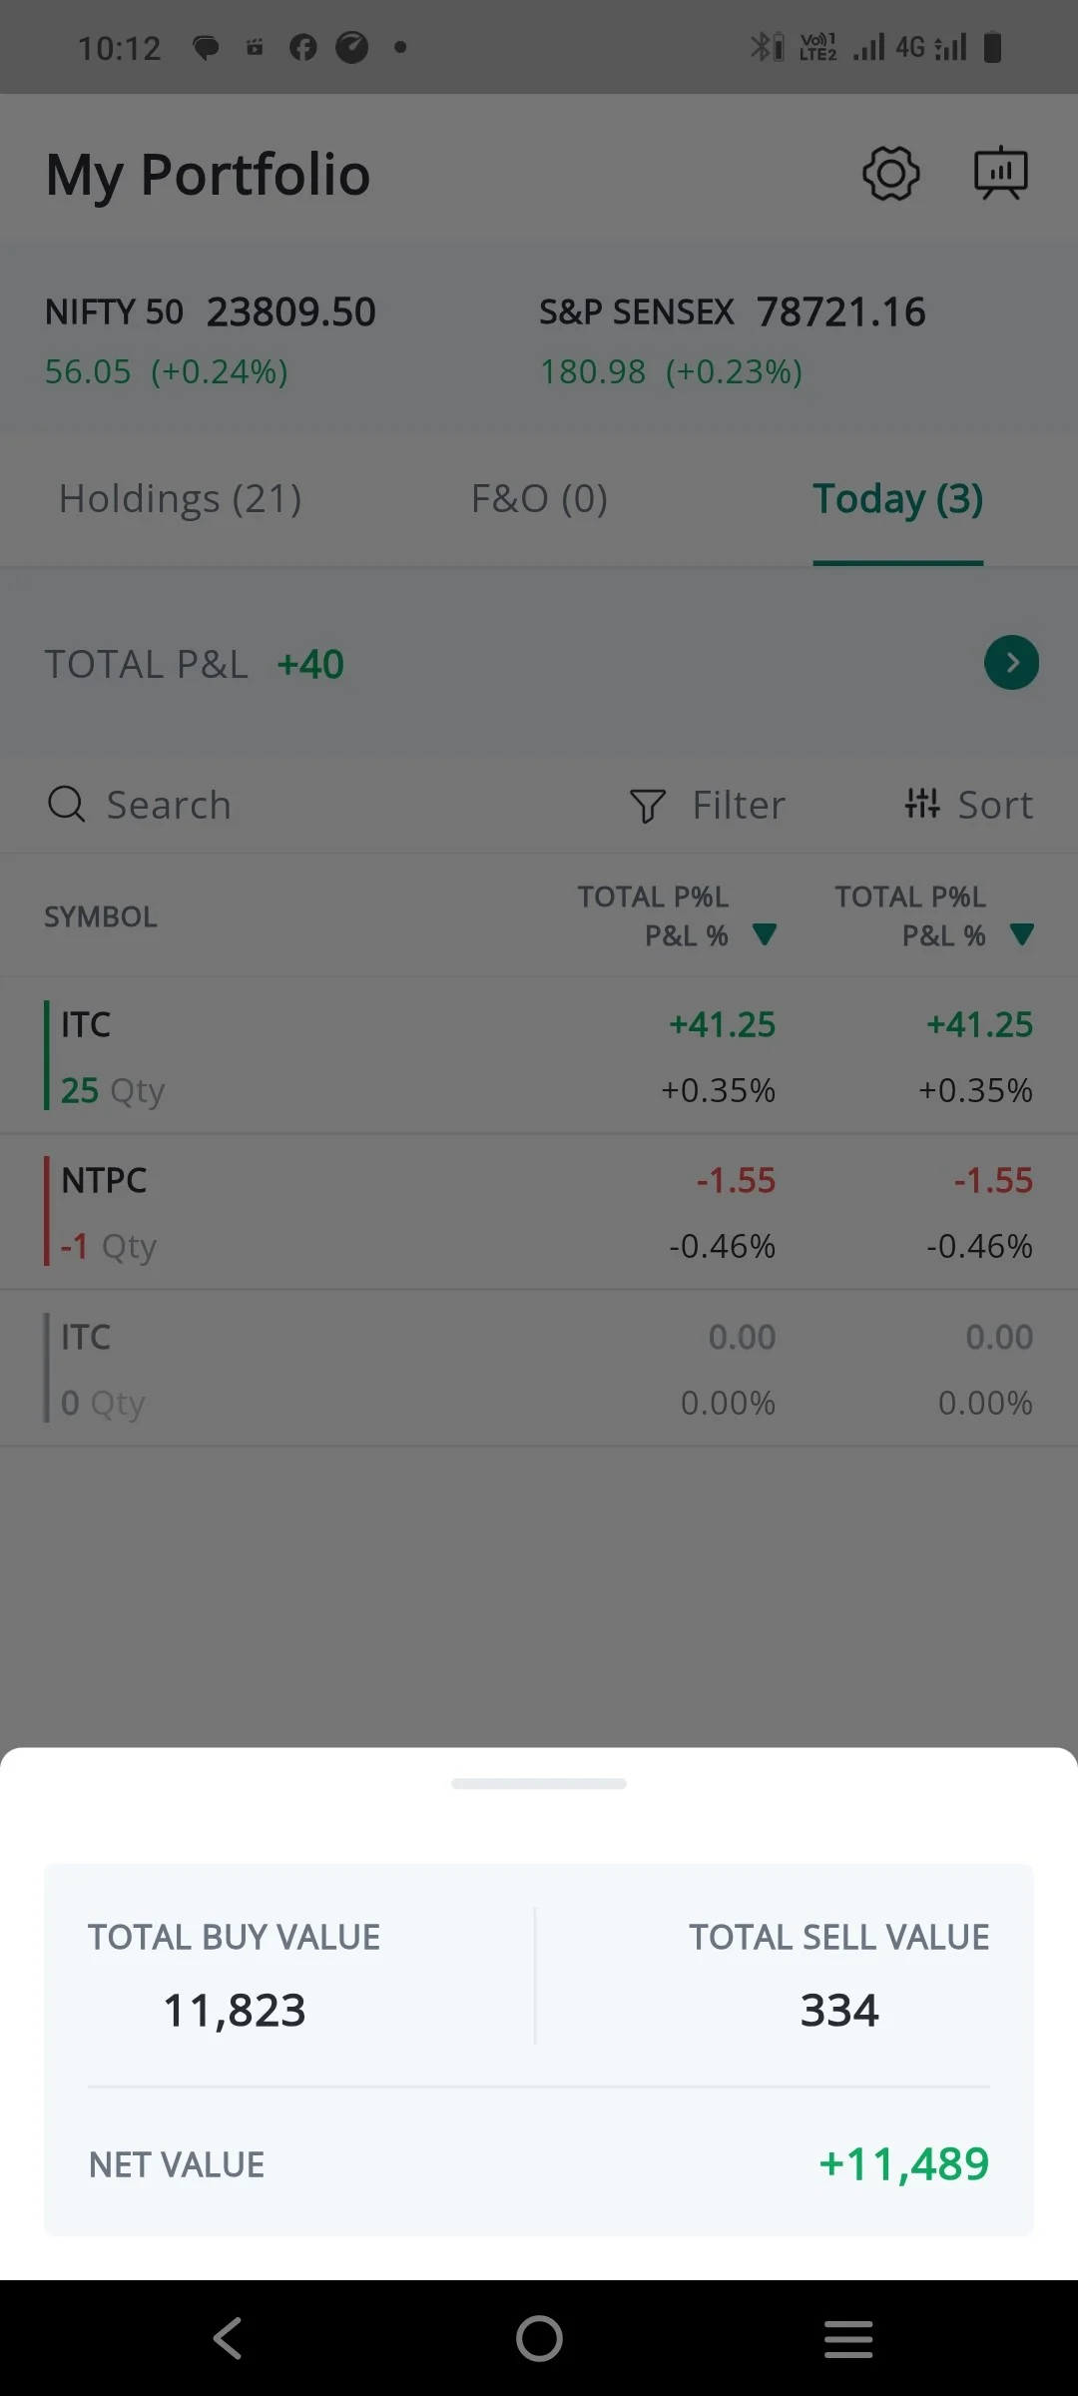Tap the Sort sliders icon
Image resolution: width=1078 pixels, height=2396 pixels.
coord(921,803)
